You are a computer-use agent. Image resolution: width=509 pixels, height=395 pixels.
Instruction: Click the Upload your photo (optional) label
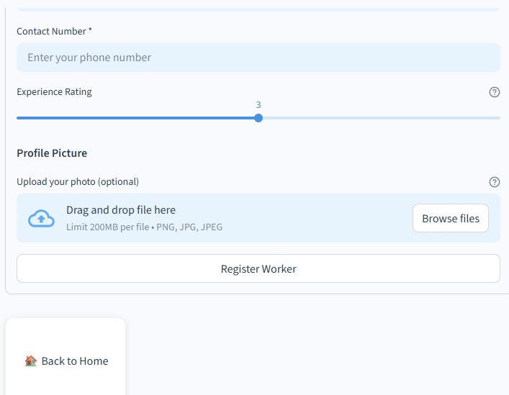(x=78, y=181)
